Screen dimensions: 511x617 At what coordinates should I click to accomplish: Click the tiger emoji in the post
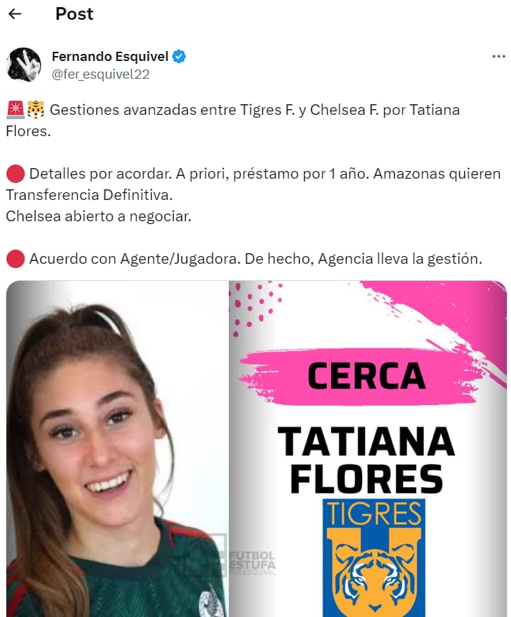coord(36,110)
